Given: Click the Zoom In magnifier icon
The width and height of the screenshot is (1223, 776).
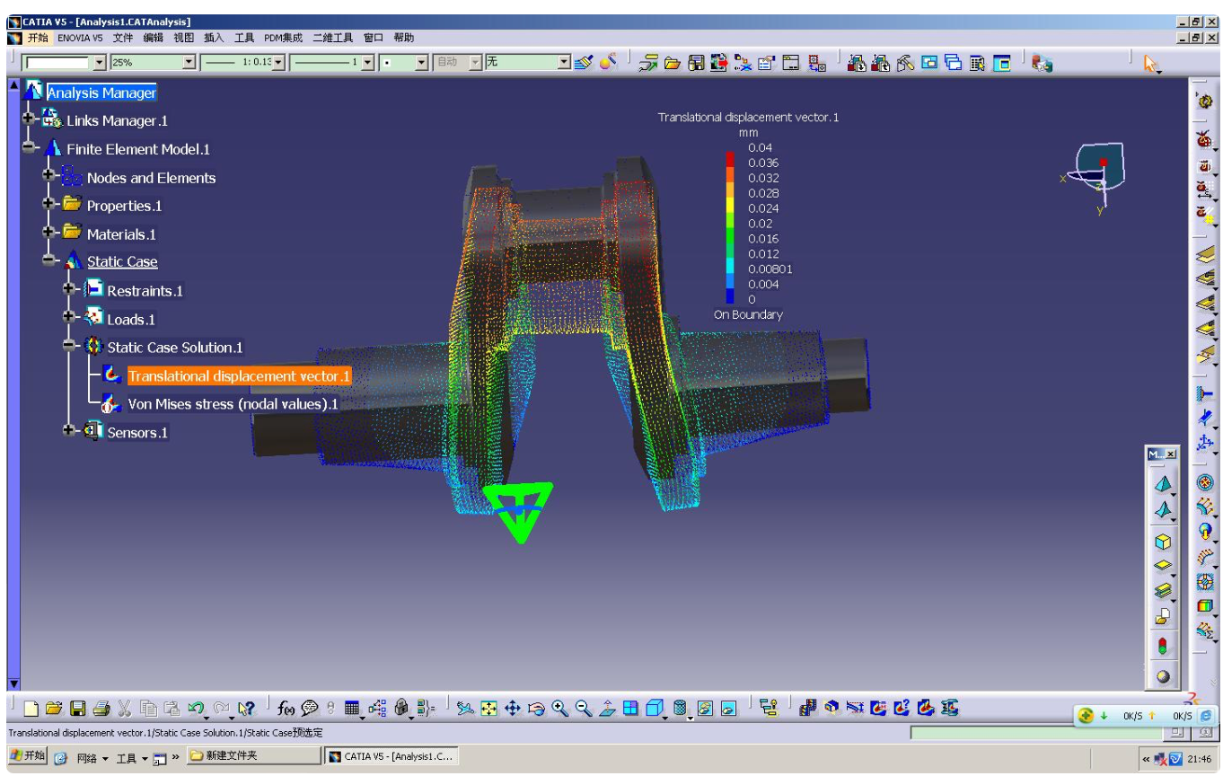Looking at the screenshot, I should pos(560,709).
